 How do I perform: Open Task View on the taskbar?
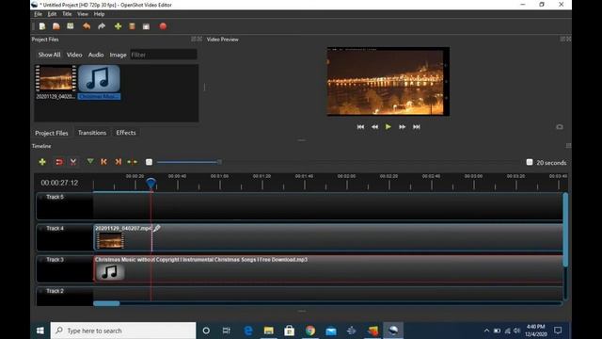[x=227, y=331]
